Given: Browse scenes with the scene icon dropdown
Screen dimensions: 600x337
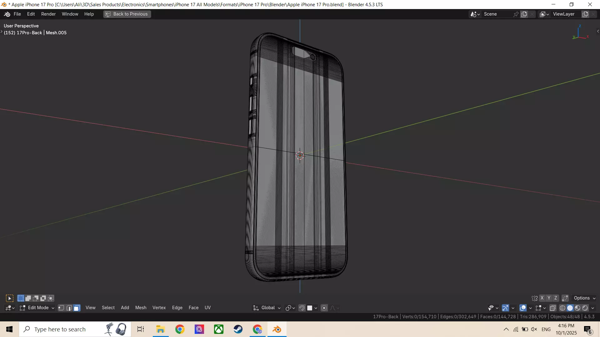Looking at the screenshot, I should [x=475, y=14].
